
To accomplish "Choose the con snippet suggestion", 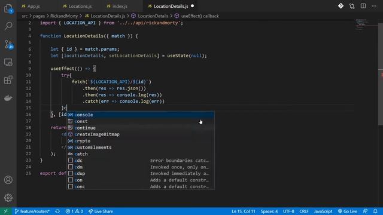I will tap(141, 180).
